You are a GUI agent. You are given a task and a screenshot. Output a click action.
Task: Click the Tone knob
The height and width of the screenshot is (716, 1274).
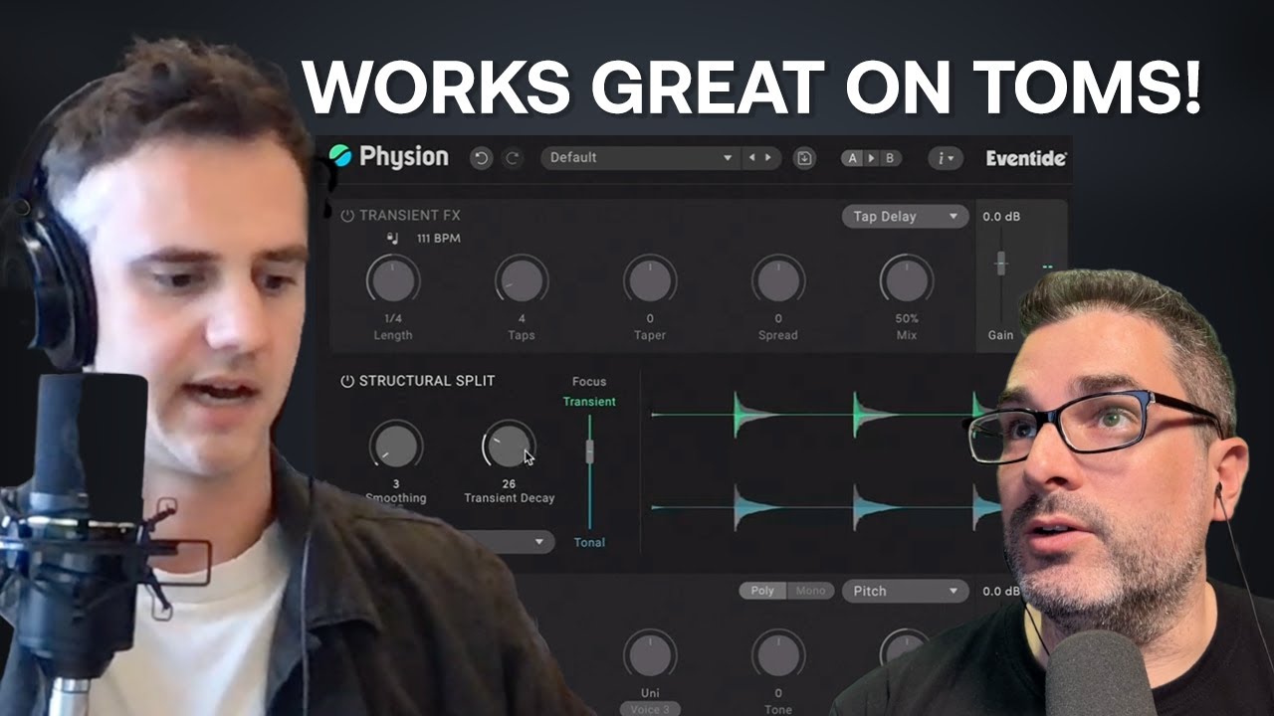(778, 653)
